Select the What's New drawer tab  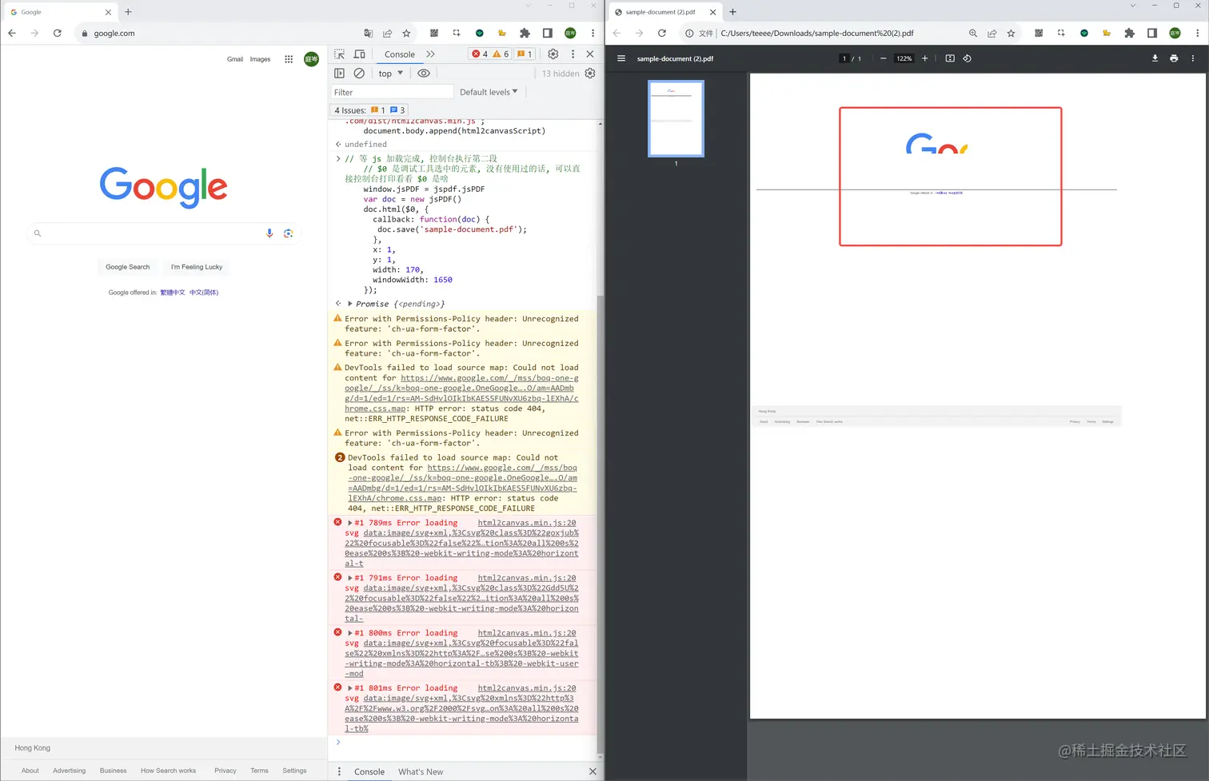point(421,771)
